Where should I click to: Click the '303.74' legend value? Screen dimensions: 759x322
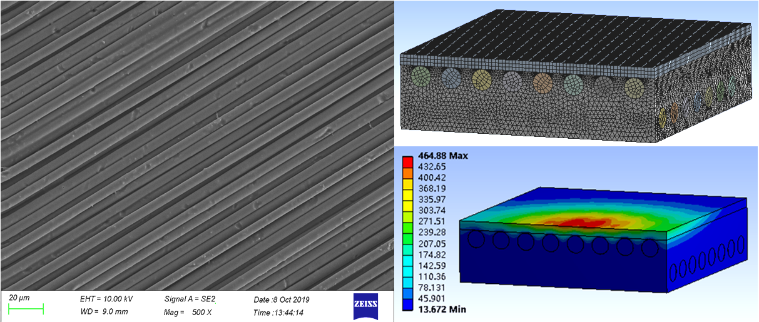point(432,210)
